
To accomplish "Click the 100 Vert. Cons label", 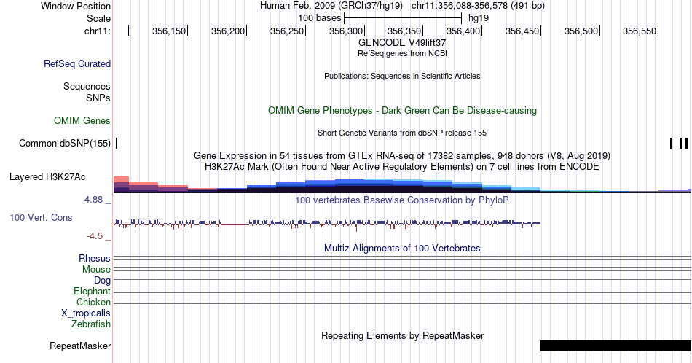I will pyautogui.click(x=41, y=217).
